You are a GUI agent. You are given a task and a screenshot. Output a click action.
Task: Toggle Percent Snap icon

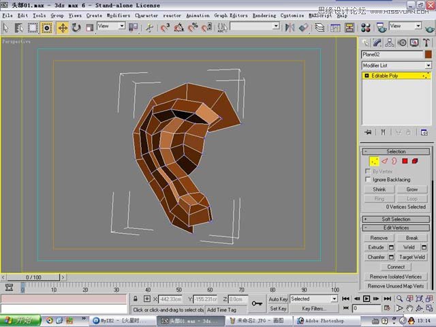click(193, 27)
